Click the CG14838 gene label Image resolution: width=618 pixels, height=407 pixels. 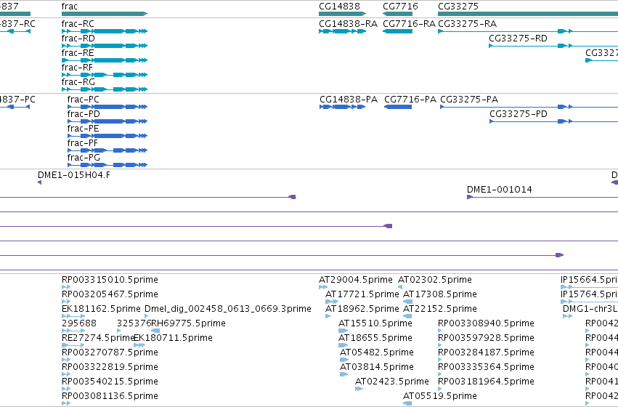pos(339,7)
